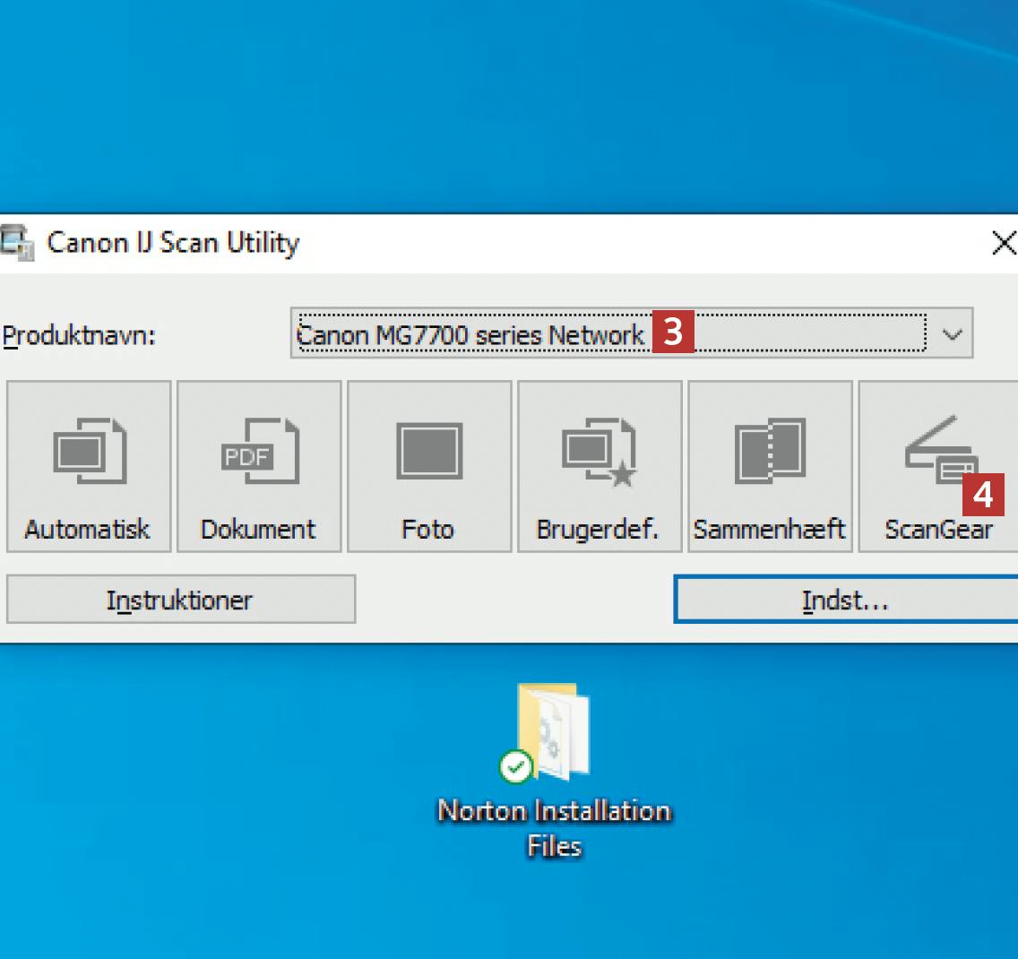Click the Brugerdef. button caption
Image resolution: width=1018 pixels, height=959 pixels.
tap(598, 530)
